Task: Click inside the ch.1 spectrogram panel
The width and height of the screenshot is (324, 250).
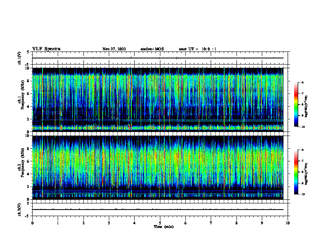Action: 158,100
